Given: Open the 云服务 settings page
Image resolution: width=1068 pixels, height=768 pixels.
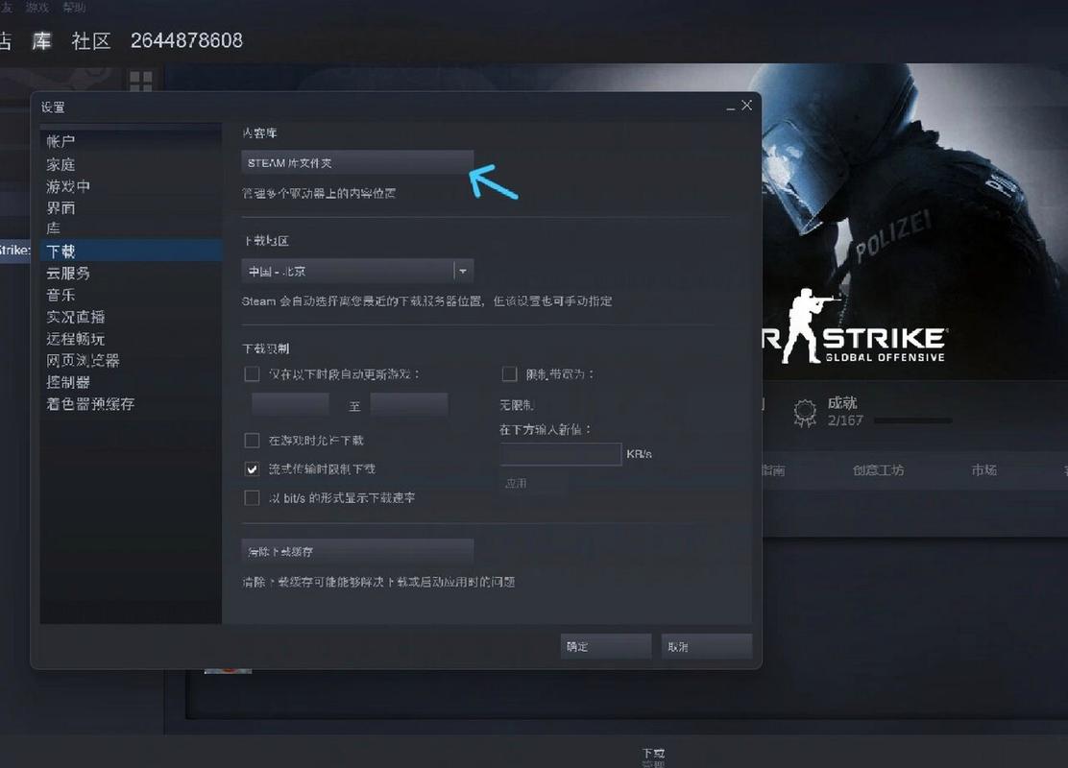Looking at the screenshot, I should (x=68, y=273).
